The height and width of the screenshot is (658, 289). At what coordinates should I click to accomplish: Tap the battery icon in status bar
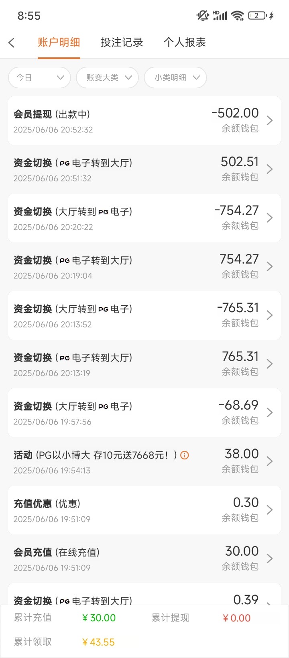(x=257, y=16)
